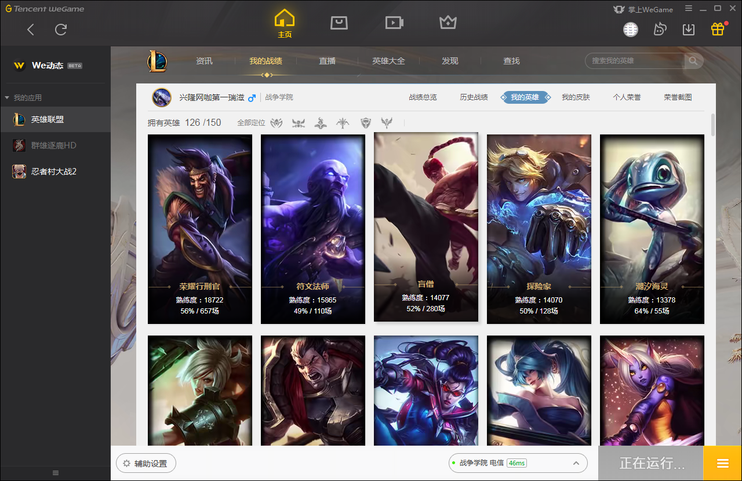Open 辅助设置 settings button
The width and height of the screenshot is (742, 481).
[146, 464]
